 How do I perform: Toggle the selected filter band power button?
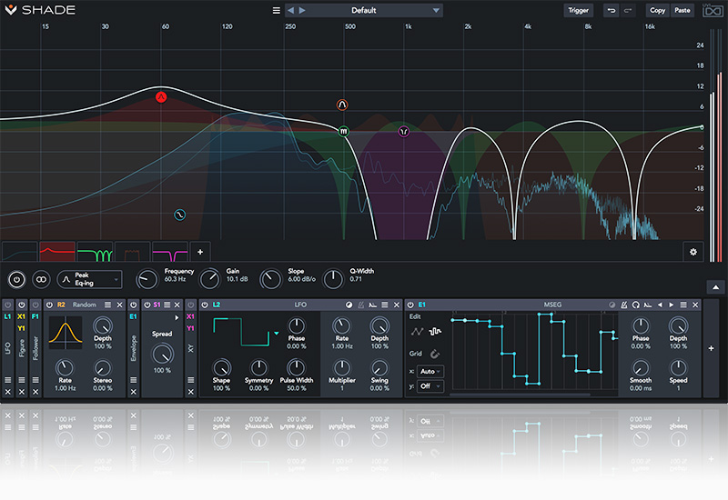click(15, 279)
